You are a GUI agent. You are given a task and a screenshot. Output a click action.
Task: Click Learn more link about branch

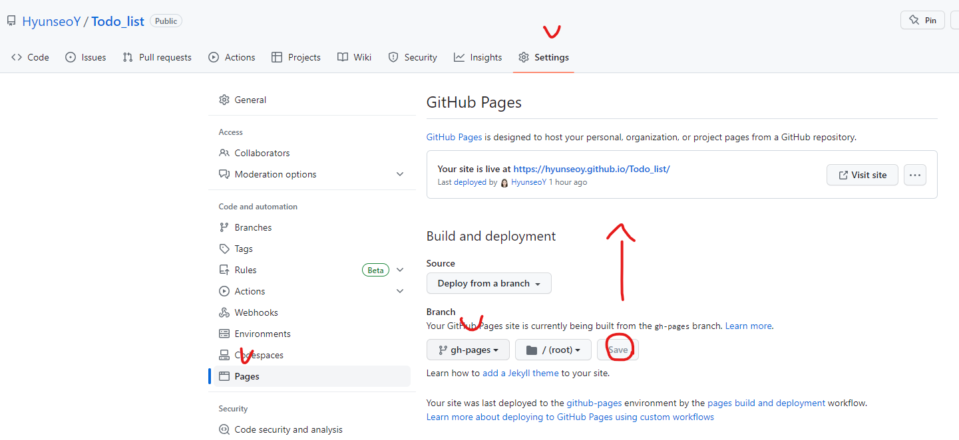(749, 326)
